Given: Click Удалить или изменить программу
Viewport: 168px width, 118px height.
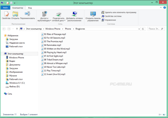Looking at the screenshot, I should point(119,12).
